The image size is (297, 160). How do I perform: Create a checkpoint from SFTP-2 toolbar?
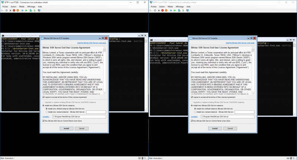point(179,10)
